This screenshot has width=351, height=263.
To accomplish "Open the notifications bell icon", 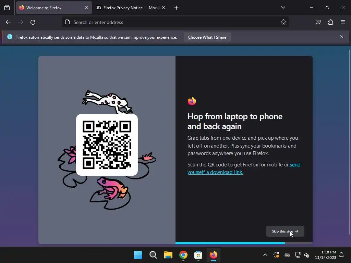I will 342,255.
